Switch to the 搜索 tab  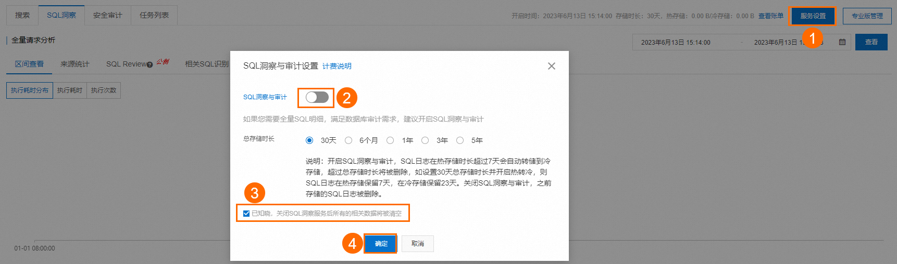pos(22,15)
